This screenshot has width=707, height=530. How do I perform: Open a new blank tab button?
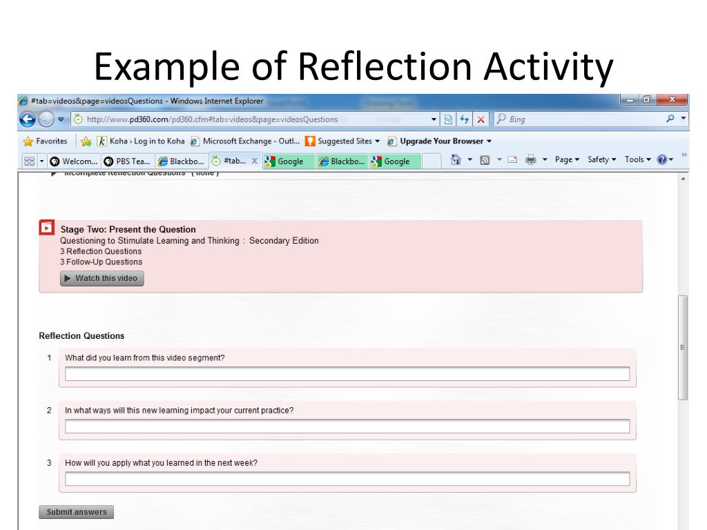(432, 161)
